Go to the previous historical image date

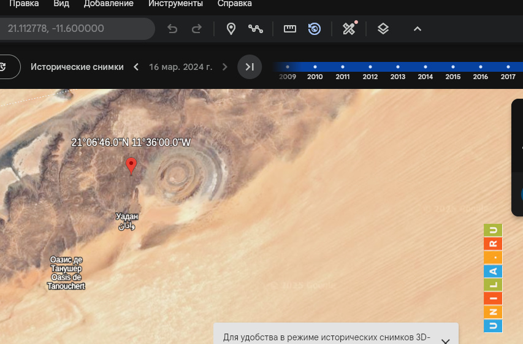pyautogui.click(x=136, y=67)
